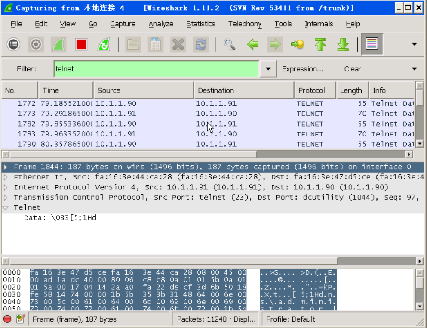Screen dimensions: 427x328
Task: Go to a specific packet number
Action: click(298, 44)
